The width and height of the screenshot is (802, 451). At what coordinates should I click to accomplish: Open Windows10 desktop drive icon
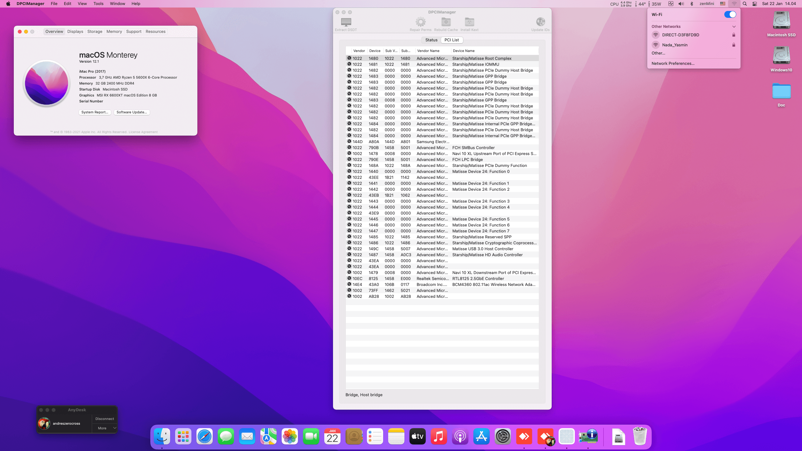tap(781, 55)
